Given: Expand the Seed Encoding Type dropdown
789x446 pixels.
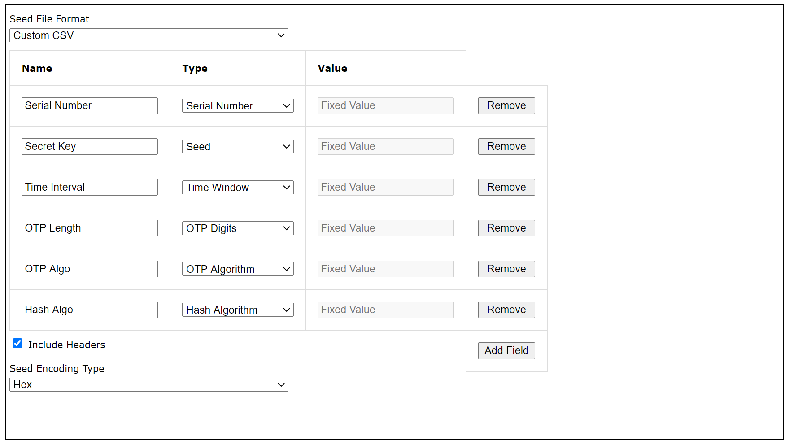Looking at the screenshot, I should click(x=148, y=385).
